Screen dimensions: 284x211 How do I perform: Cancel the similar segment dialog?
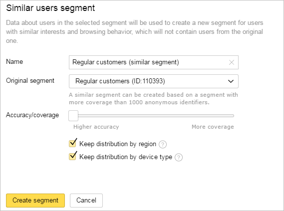click(x=86, y=201)
